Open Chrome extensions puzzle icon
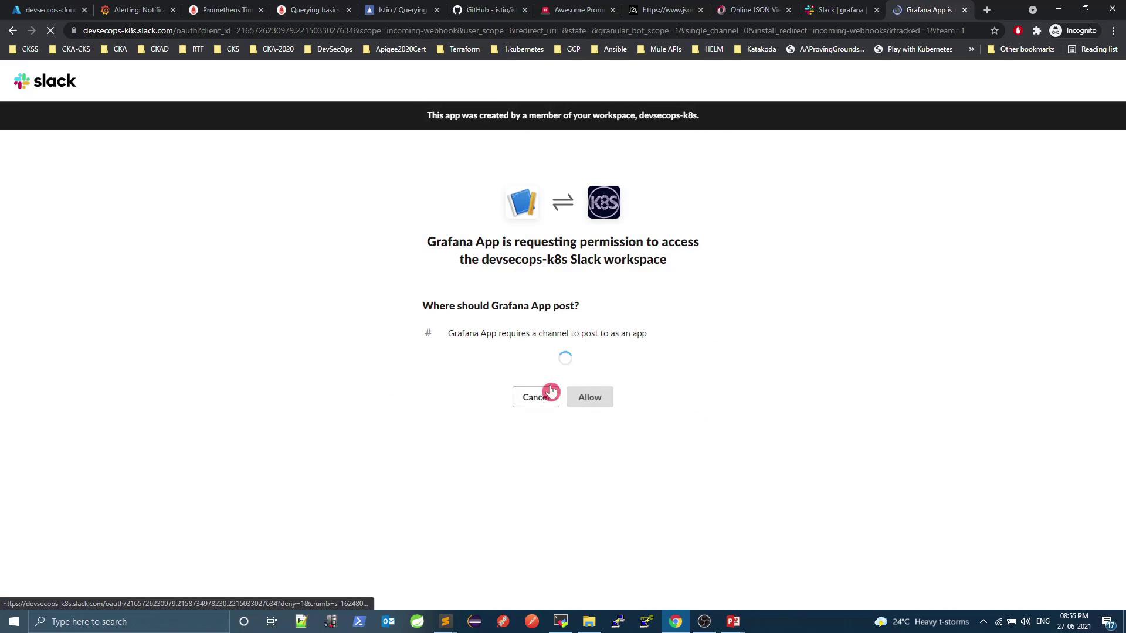Viewport: 1126px width, 633px height. (1036, 30)
